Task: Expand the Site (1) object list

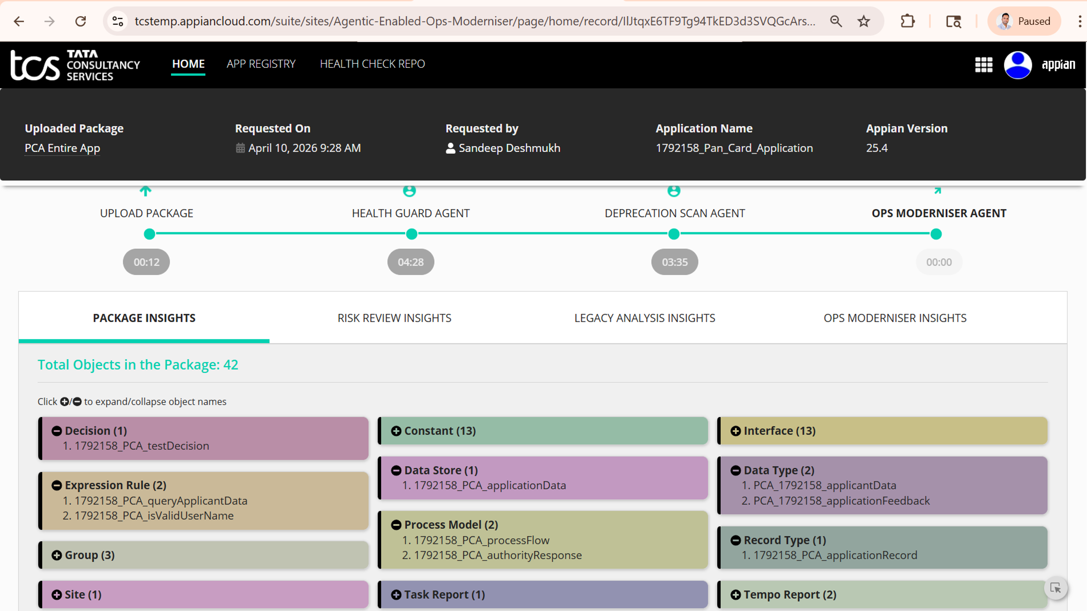Action: click(x=57, y=595)
